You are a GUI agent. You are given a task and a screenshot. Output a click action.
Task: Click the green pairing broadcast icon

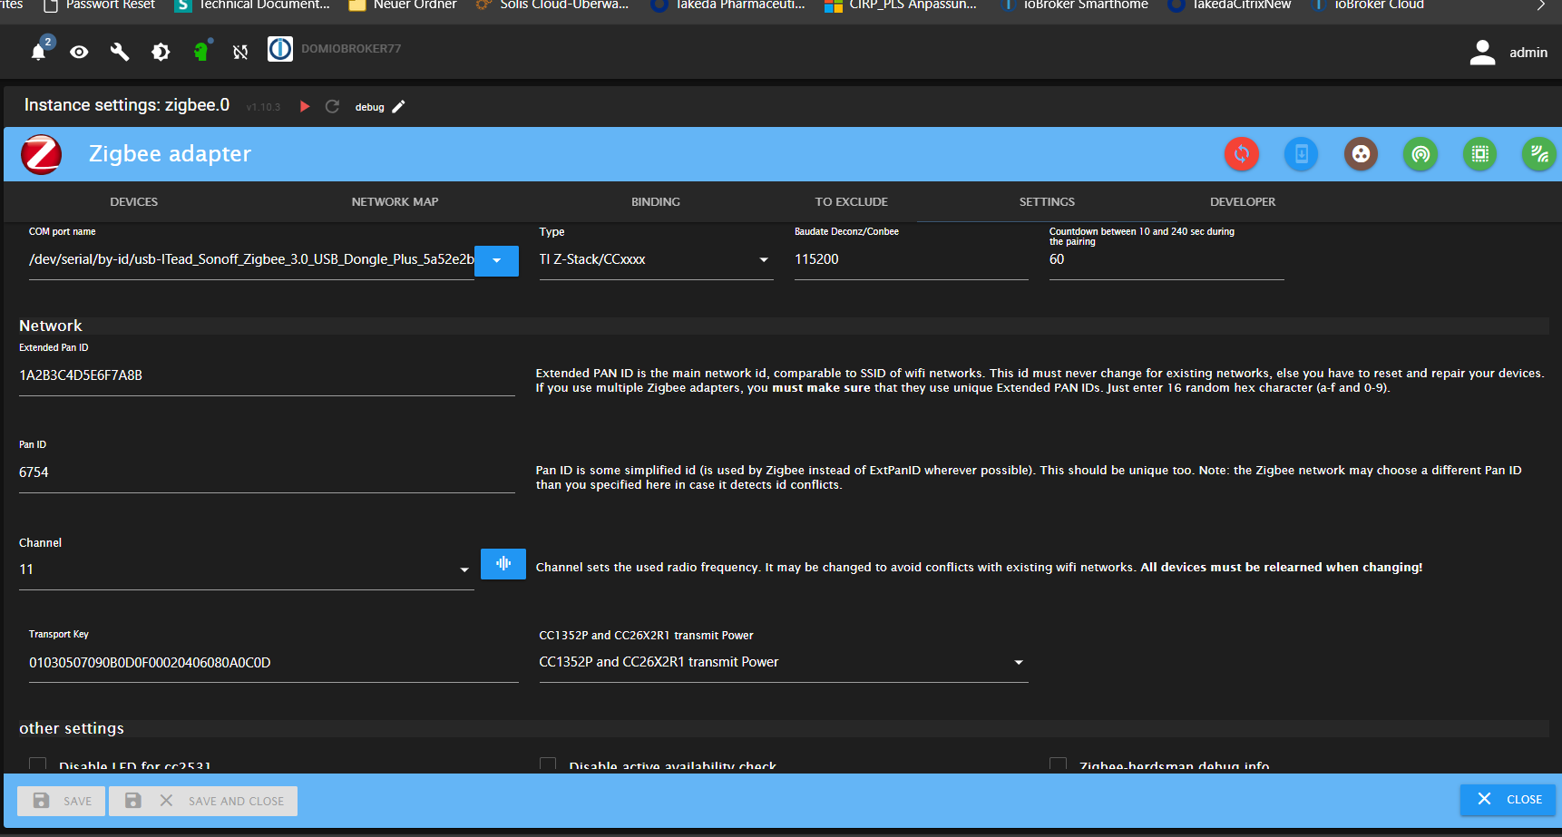1420,154
